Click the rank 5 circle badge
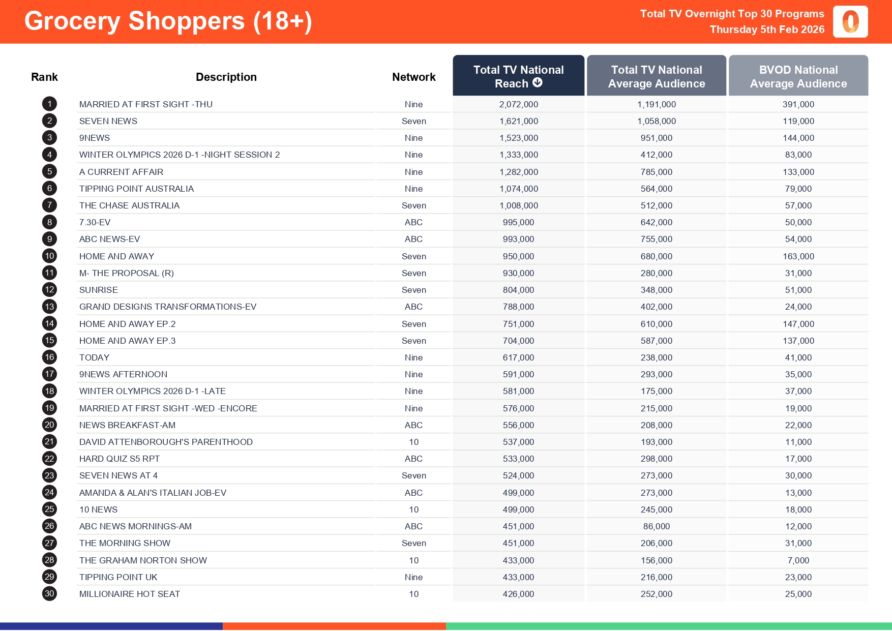Image resolution: width=892 pixels, height=631 pixels. click(49, 172)
